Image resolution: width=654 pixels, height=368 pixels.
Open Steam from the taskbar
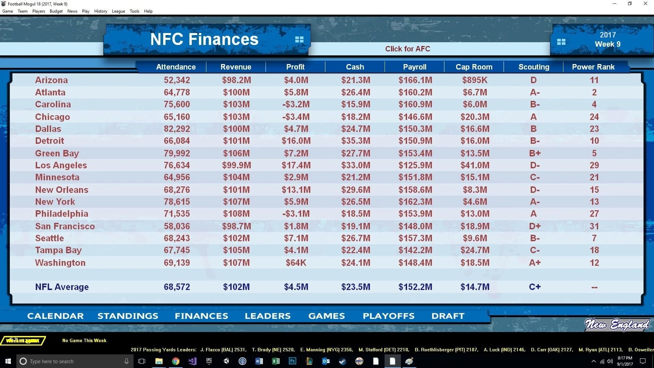(x=342, y=361)
